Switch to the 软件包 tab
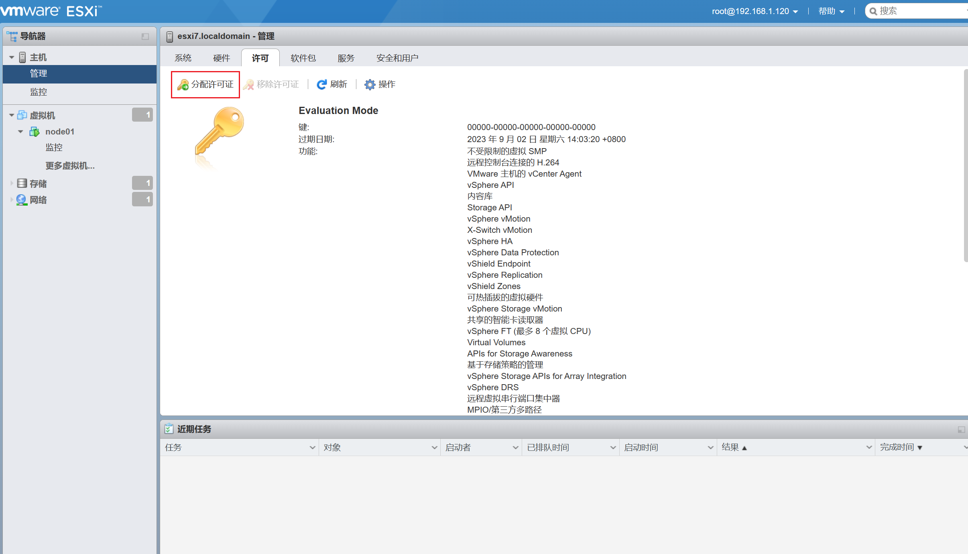This screenshot has height=554, width=968. coord(303,58)
